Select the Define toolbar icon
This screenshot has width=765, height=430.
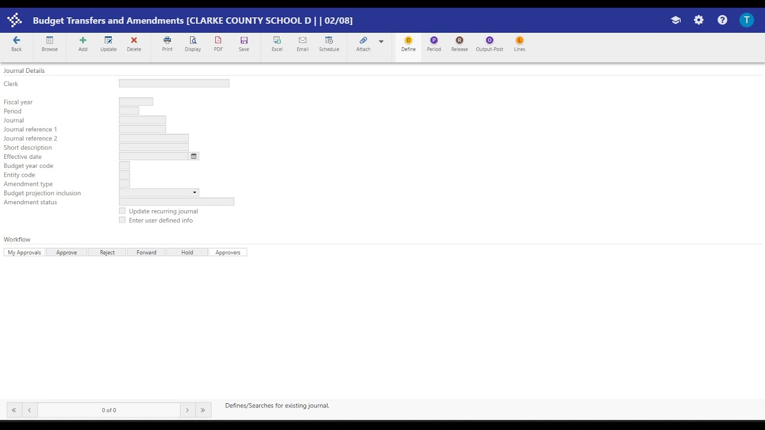408,41
